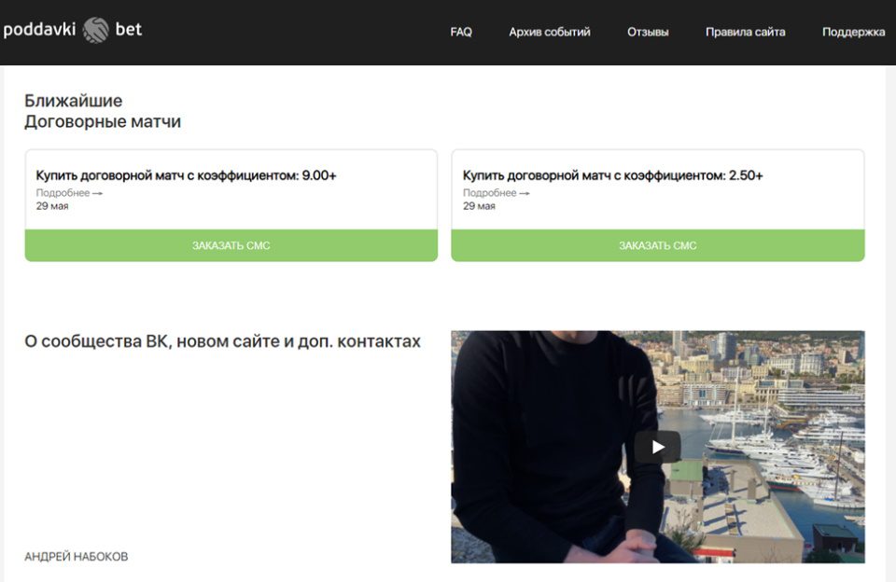The height and width of the screenshot is (582, 896).
Task: Open the Отзывы section
Action: click(x=648, y=32)
